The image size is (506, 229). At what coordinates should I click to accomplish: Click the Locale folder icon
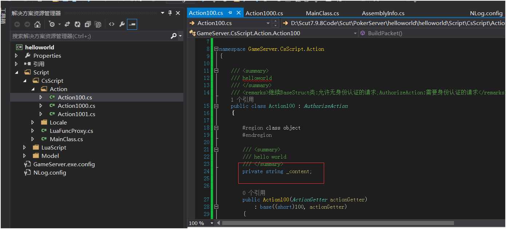click(44, 122)
